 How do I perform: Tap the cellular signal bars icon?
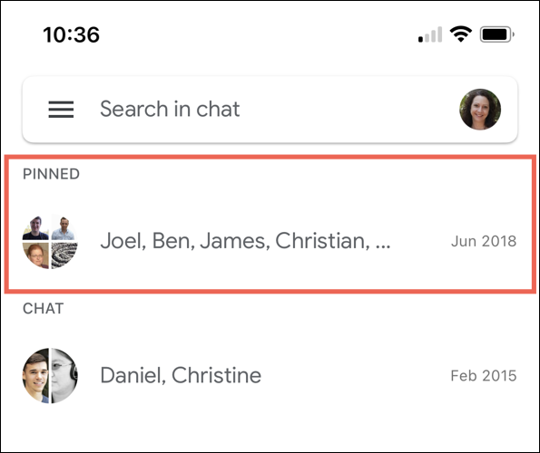(x=430, y=34)
